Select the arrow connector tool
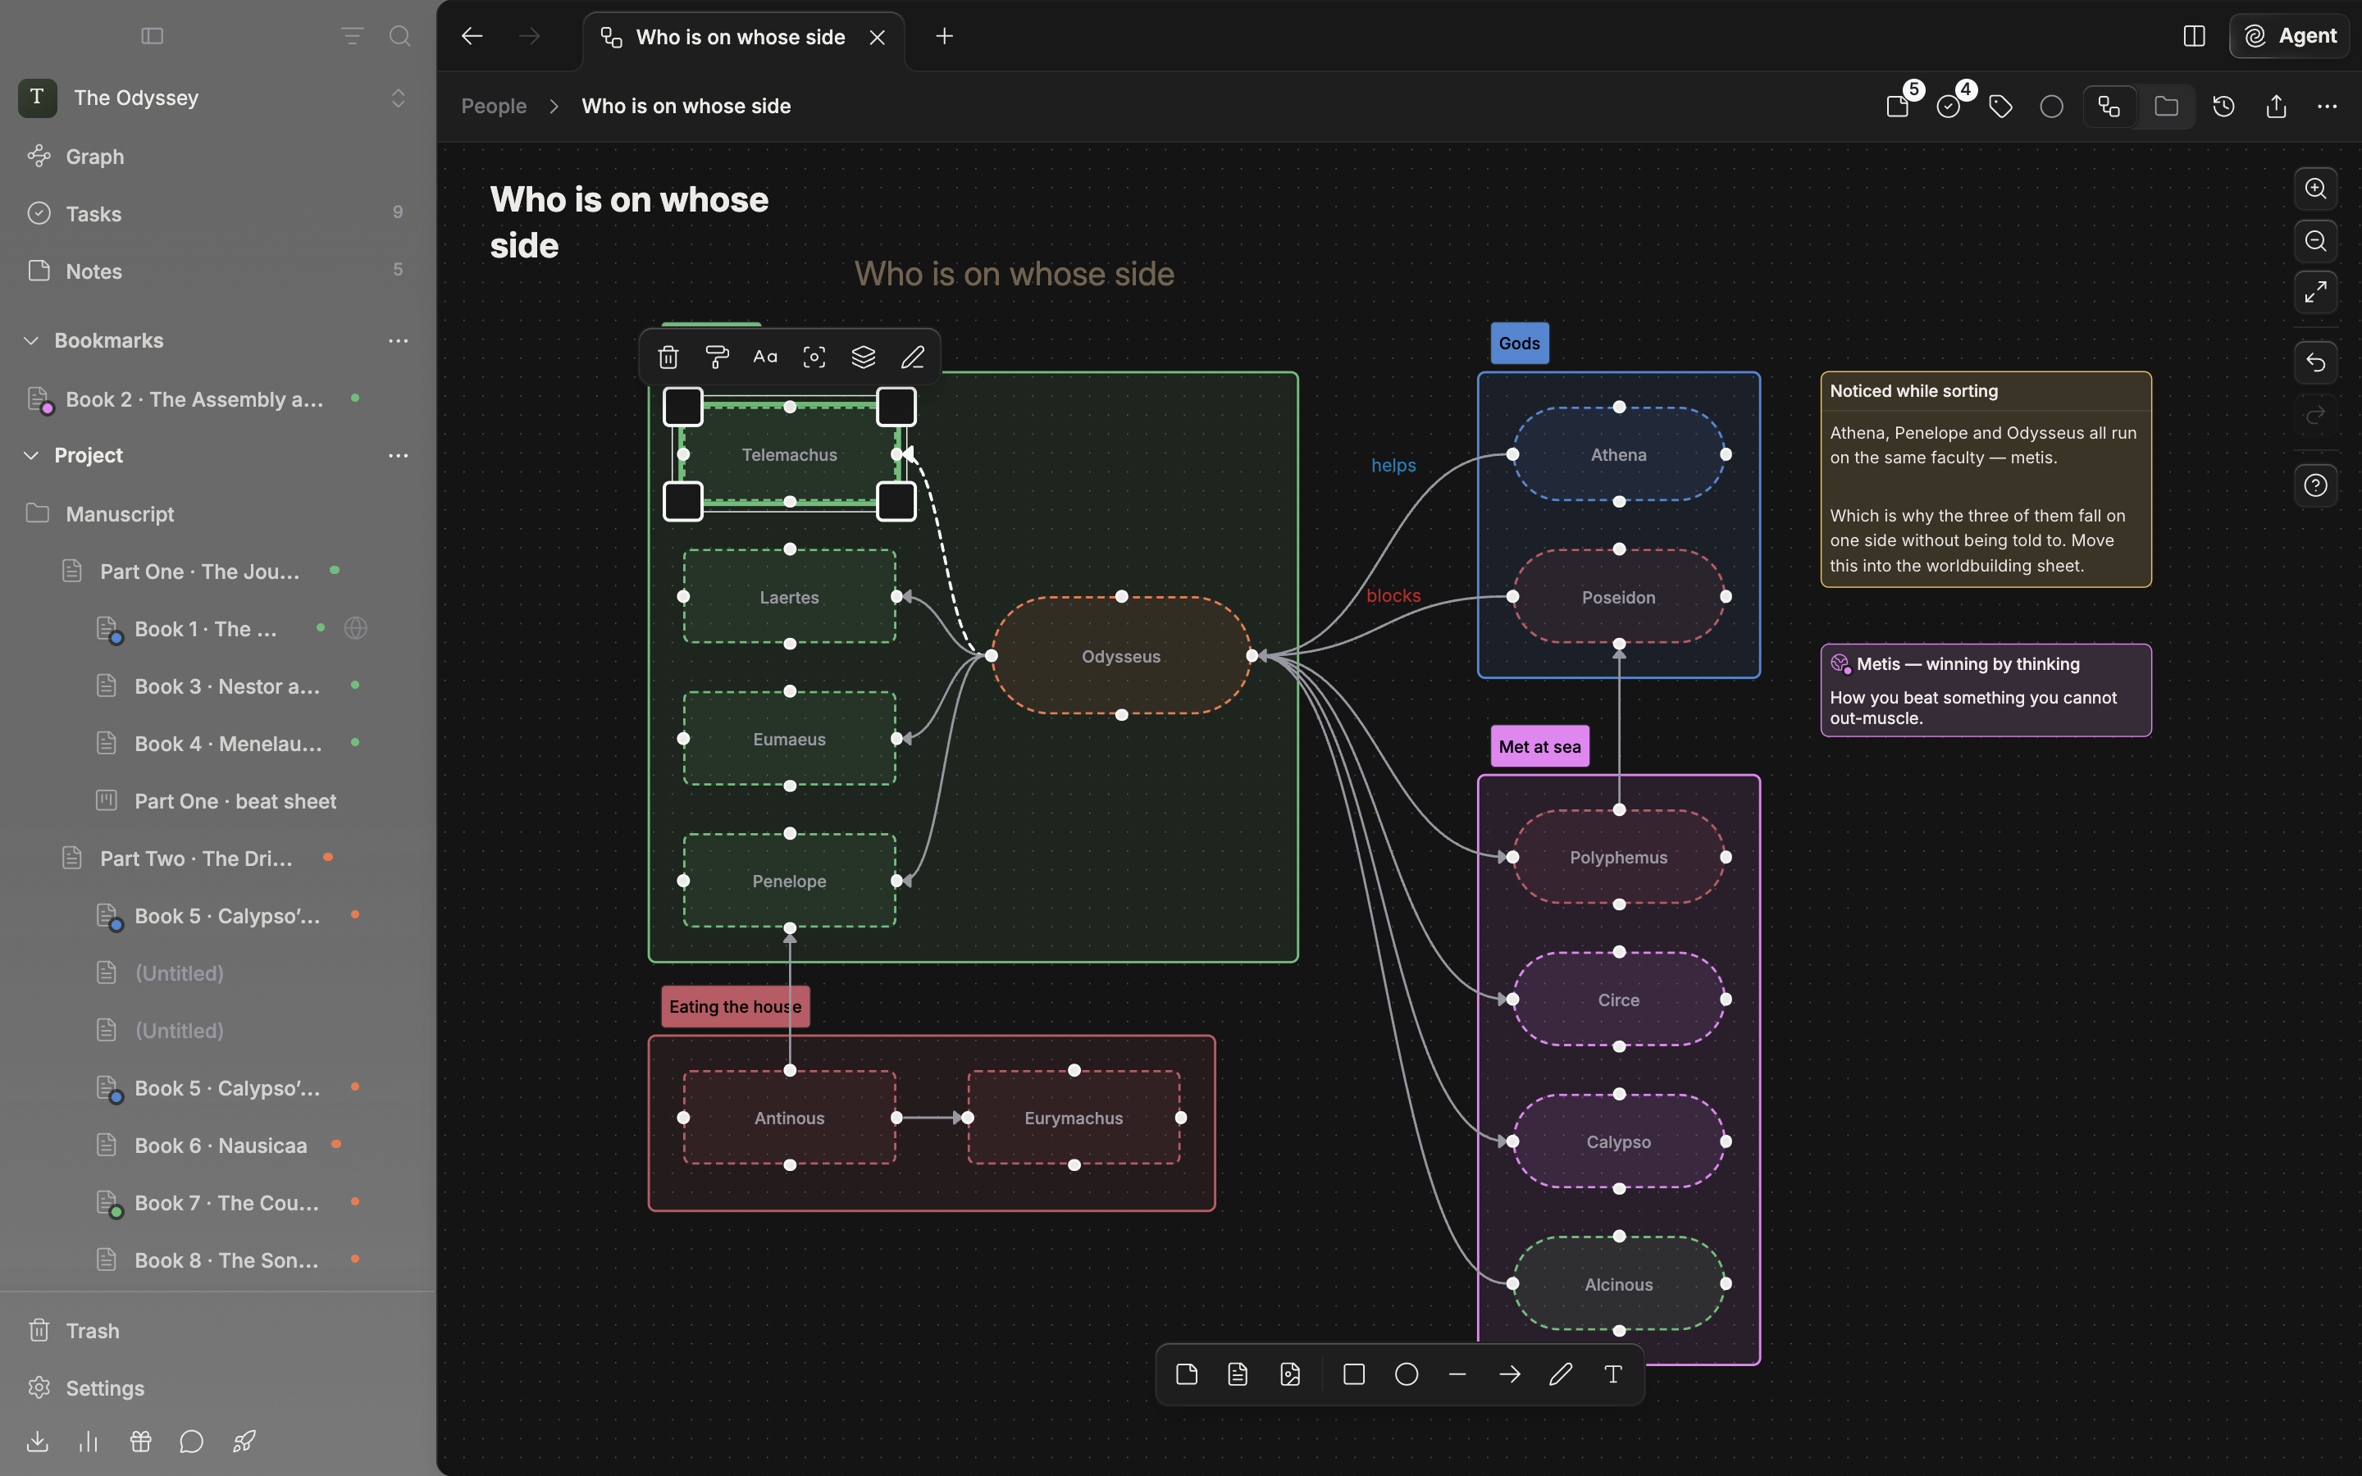Image resolution: width=2362 pixels, height=1476 pixels. pyautogui.click(x=1509, y=1374)
